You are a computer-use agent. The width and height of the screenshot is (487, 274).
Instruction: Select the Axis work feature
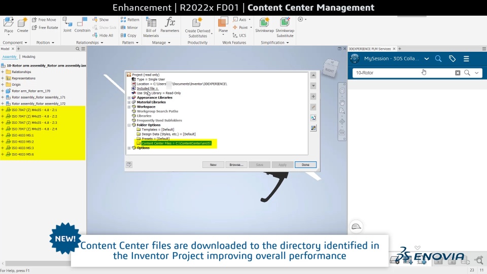[x=240, y=20]
